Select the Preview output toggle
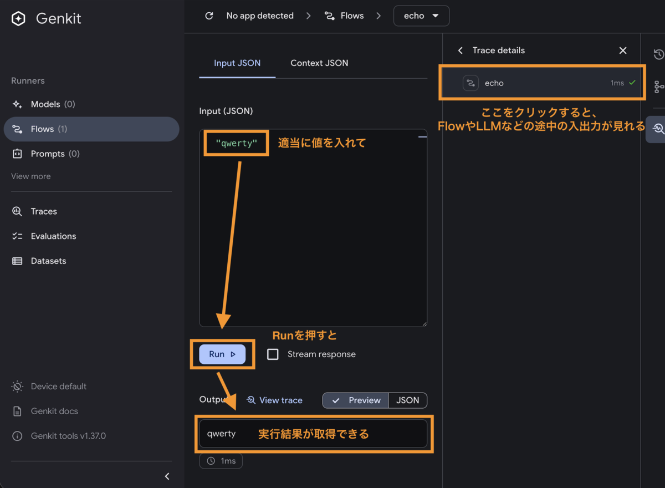This screenshot has height=488, width=665. click(356, 400)
